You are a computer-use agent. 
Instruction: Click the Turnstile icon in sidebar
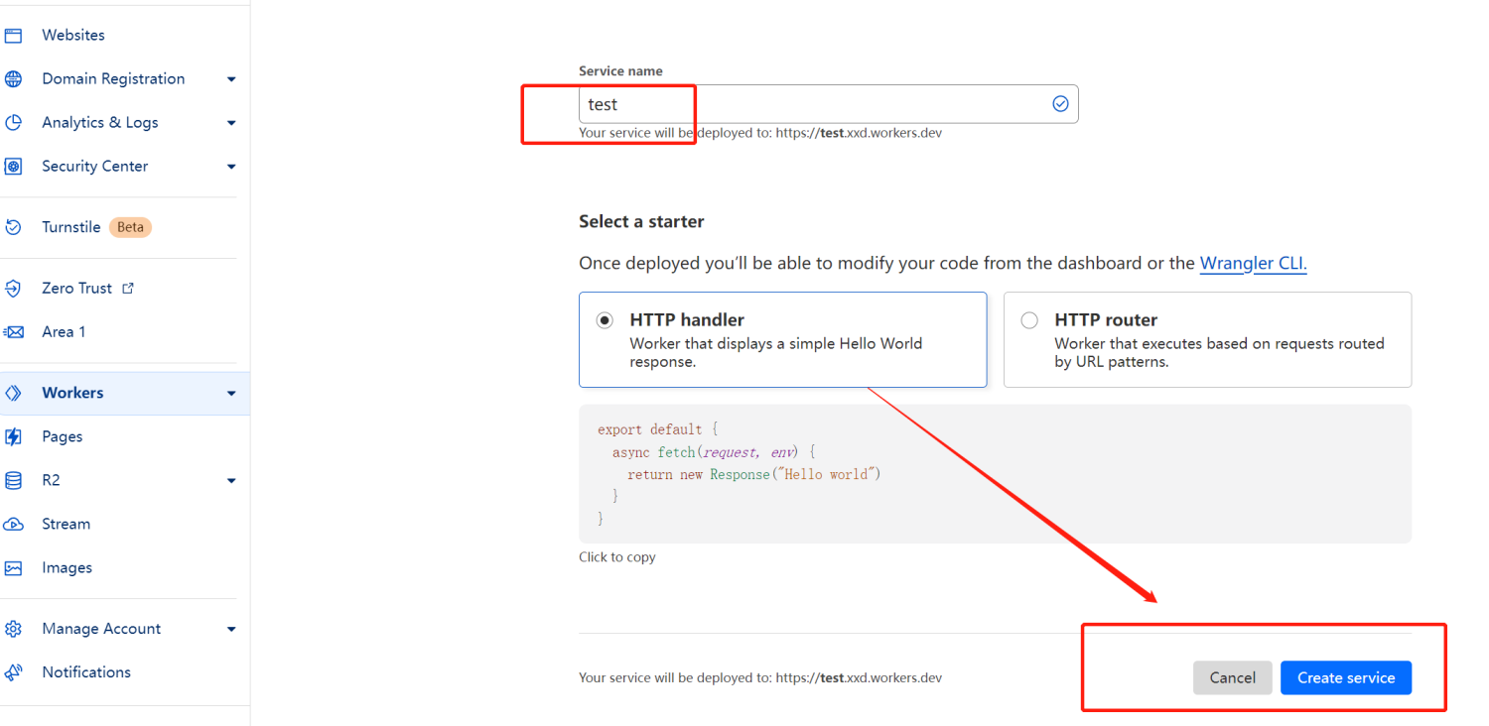click(x=13, y=227)
